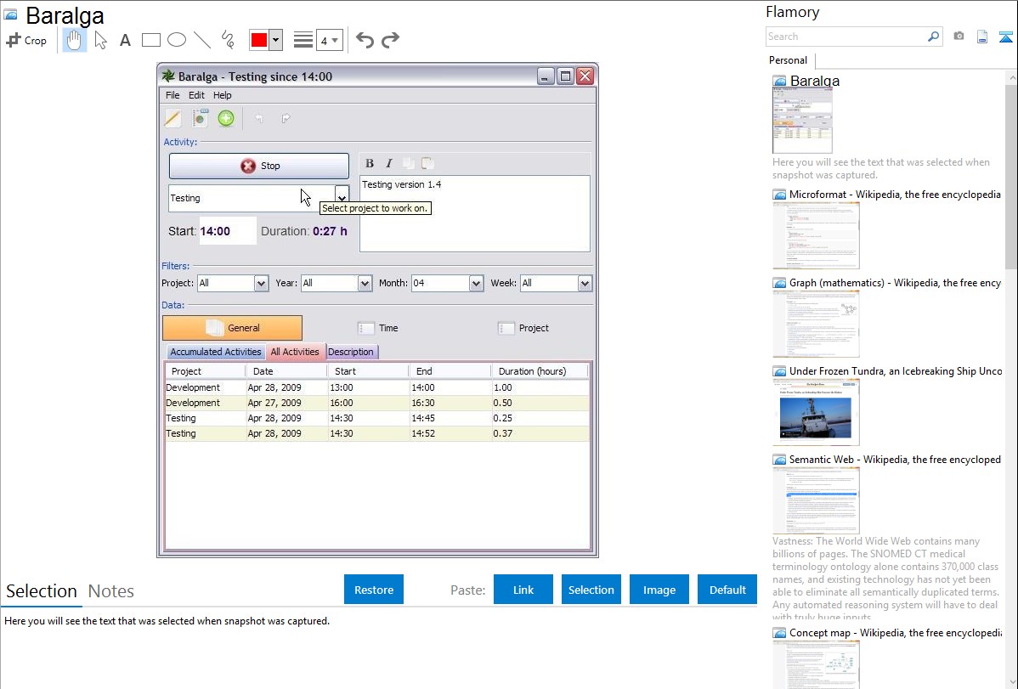Toggle bold in the description editor

point(370,163)
